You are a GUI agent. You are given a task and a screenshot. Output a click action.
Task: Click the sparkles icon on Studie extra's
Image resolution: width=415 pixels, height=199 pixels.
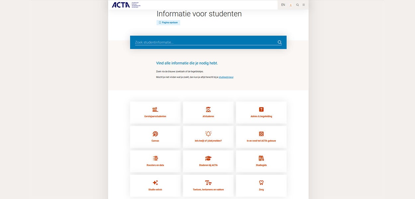(155, 182)
